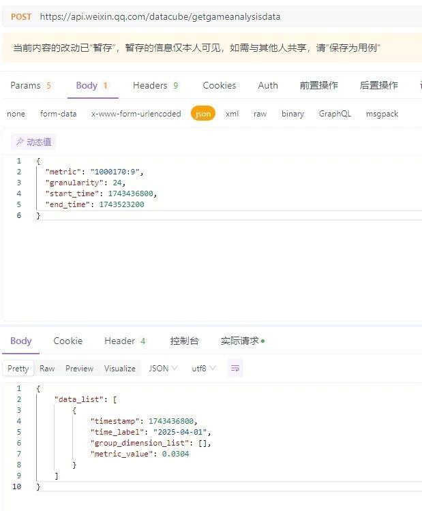
Task: Switch to the response Body tab
Action: (21, 341)
